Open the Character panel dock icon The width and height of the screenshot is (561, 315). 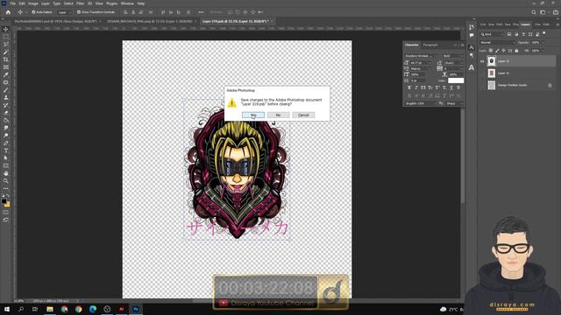pyautogui.click(x=472, y=47)
